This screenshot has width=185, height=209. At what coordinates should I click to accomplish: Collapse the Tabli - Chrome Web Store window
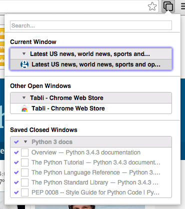point(24,97)
